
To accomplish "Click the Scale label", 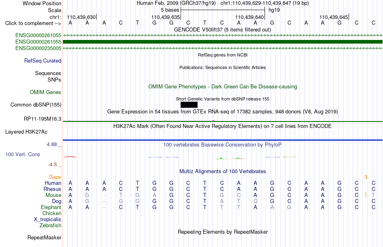I will pos(54,10).
